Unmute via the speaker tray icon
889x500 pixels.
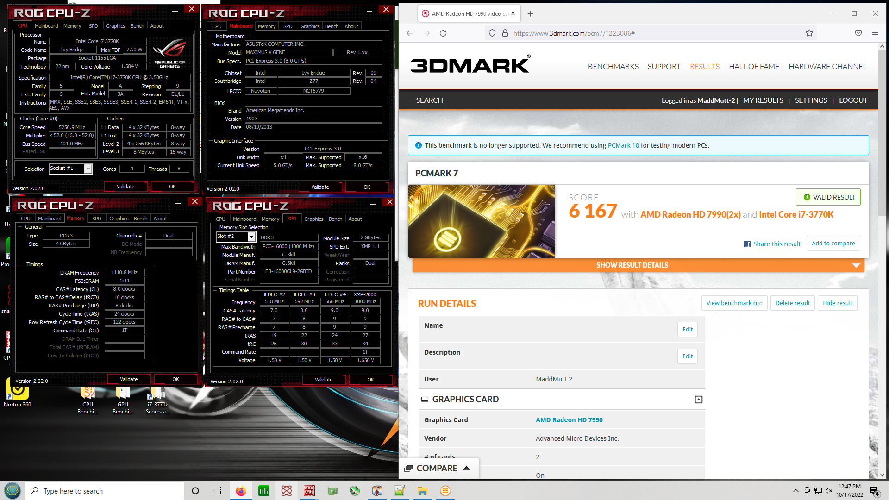(829, 491)
